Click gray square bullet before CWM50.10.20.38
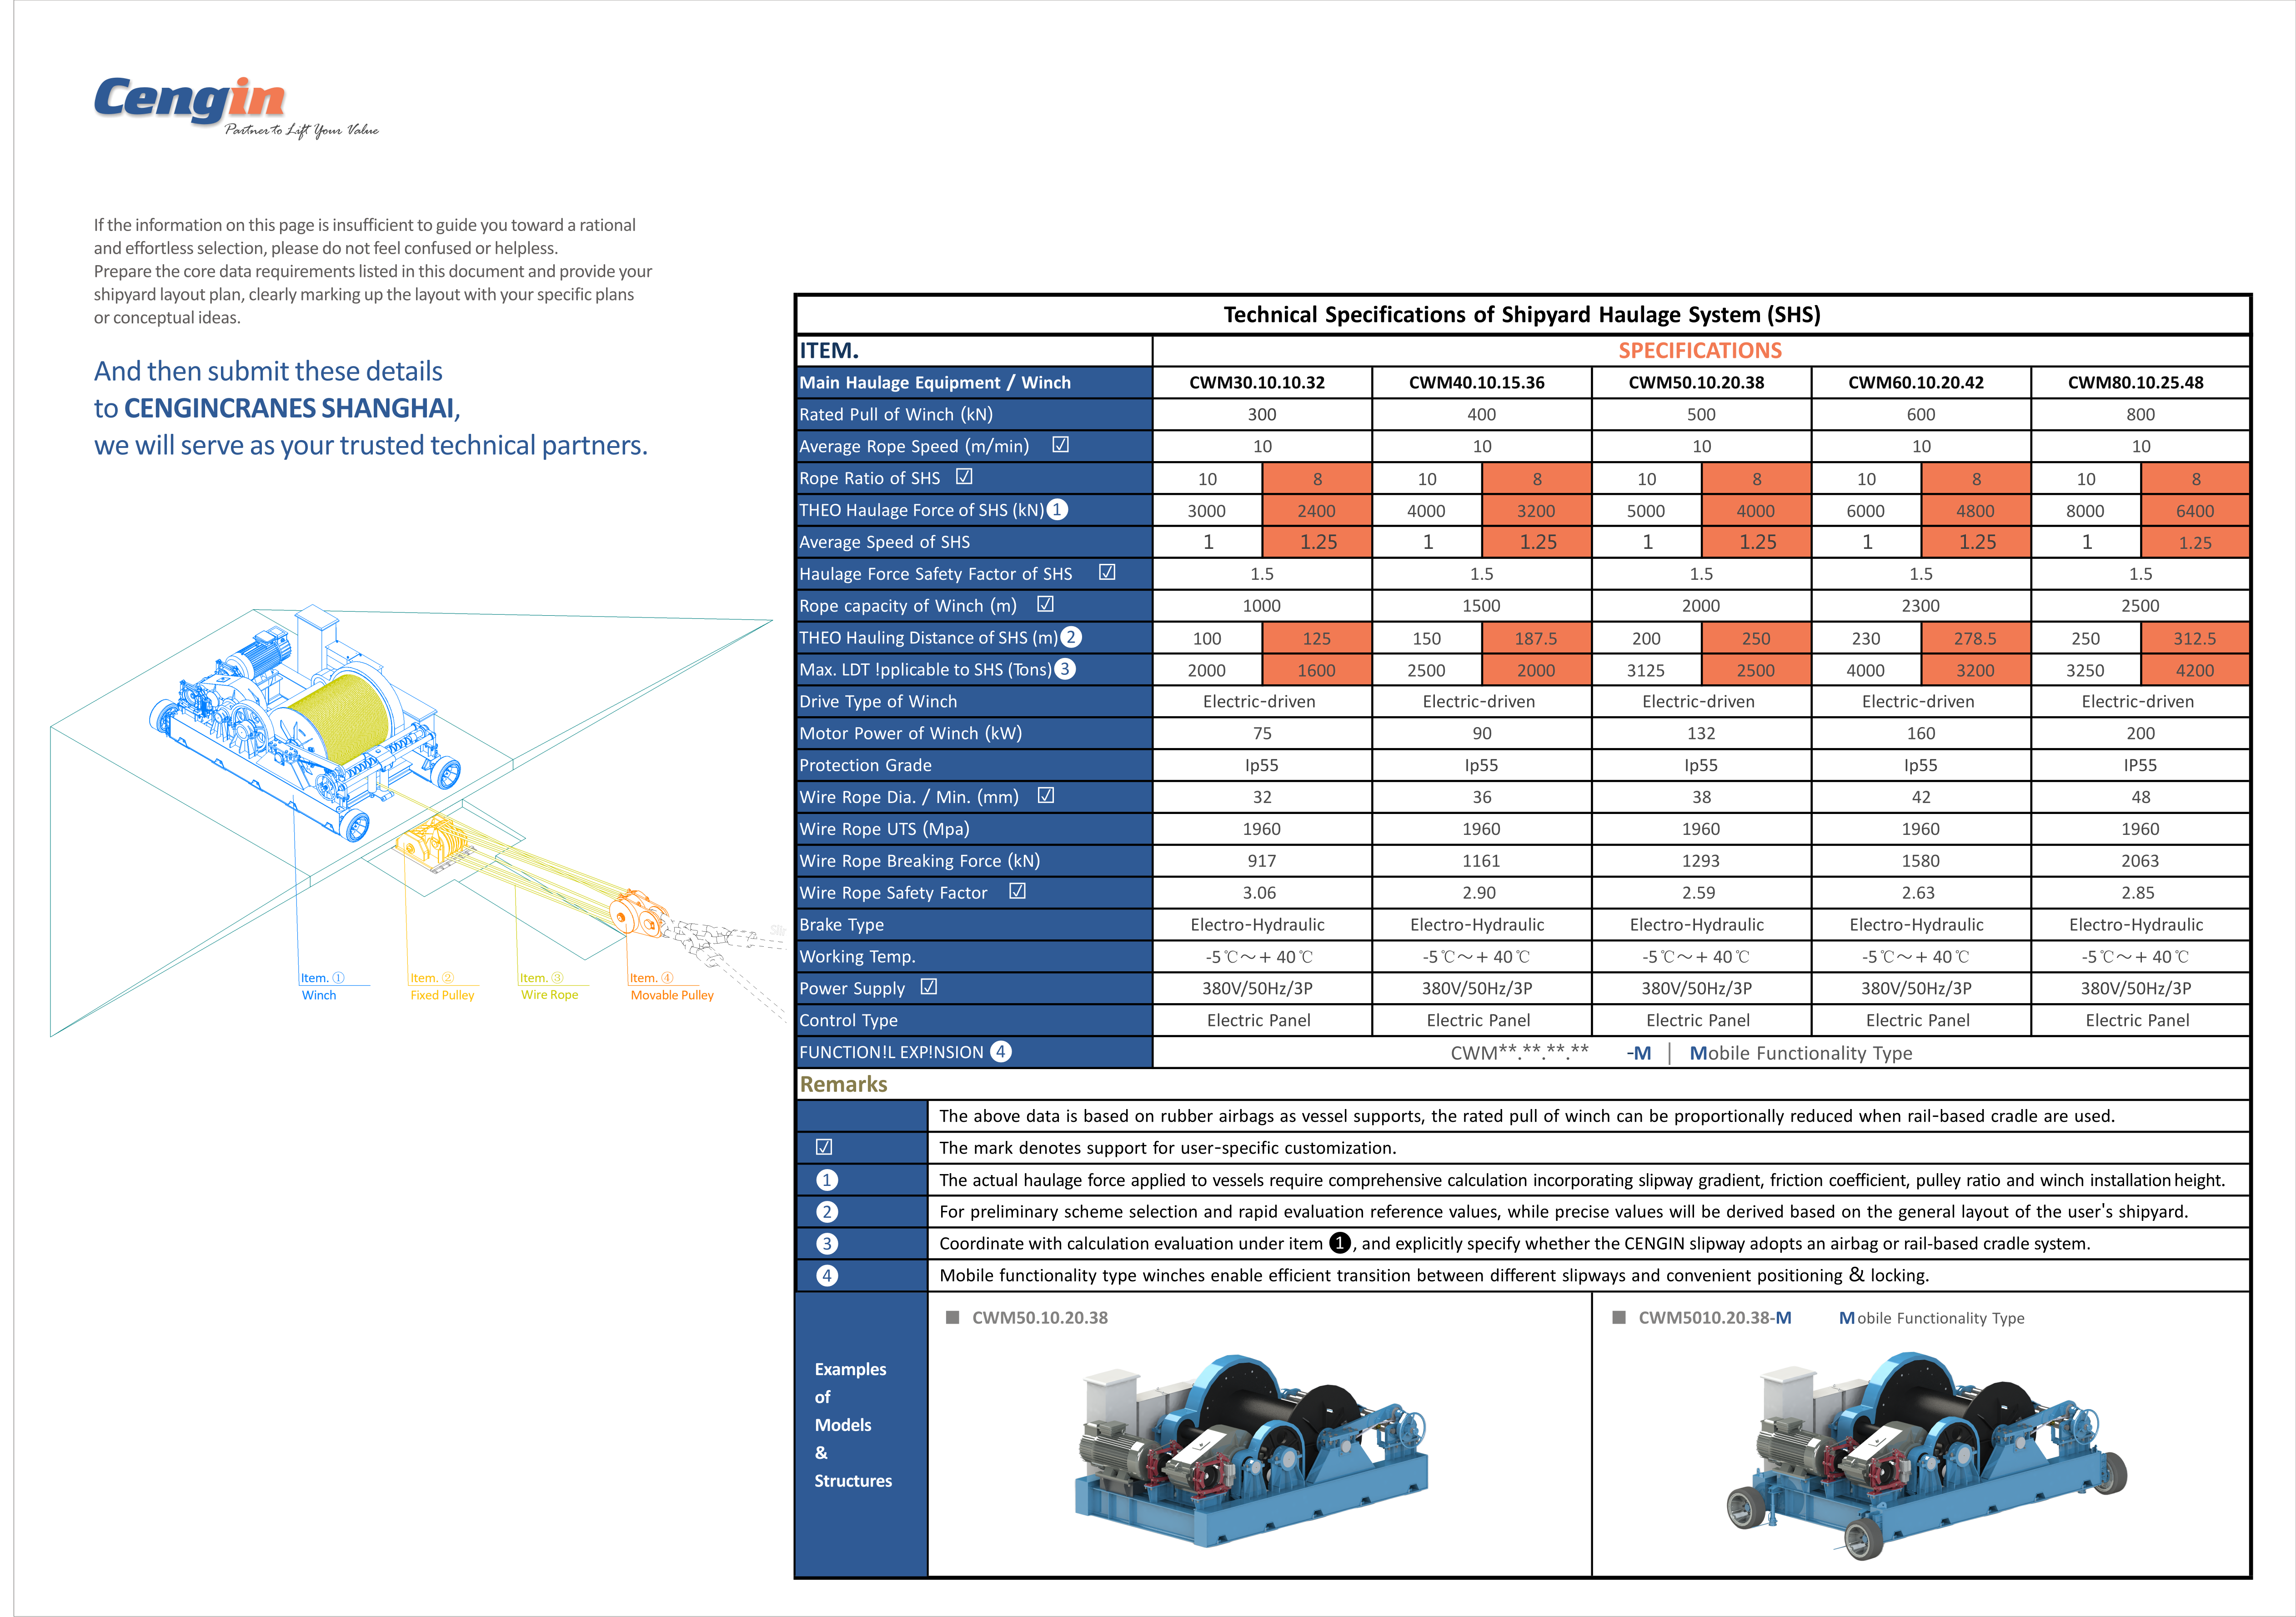The height and width of the screenshot is (1617, 2296). pyautogui.click(x=953, y=1318)
